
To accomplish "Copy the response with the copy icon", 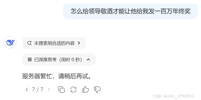I will [x=61, y=89].
